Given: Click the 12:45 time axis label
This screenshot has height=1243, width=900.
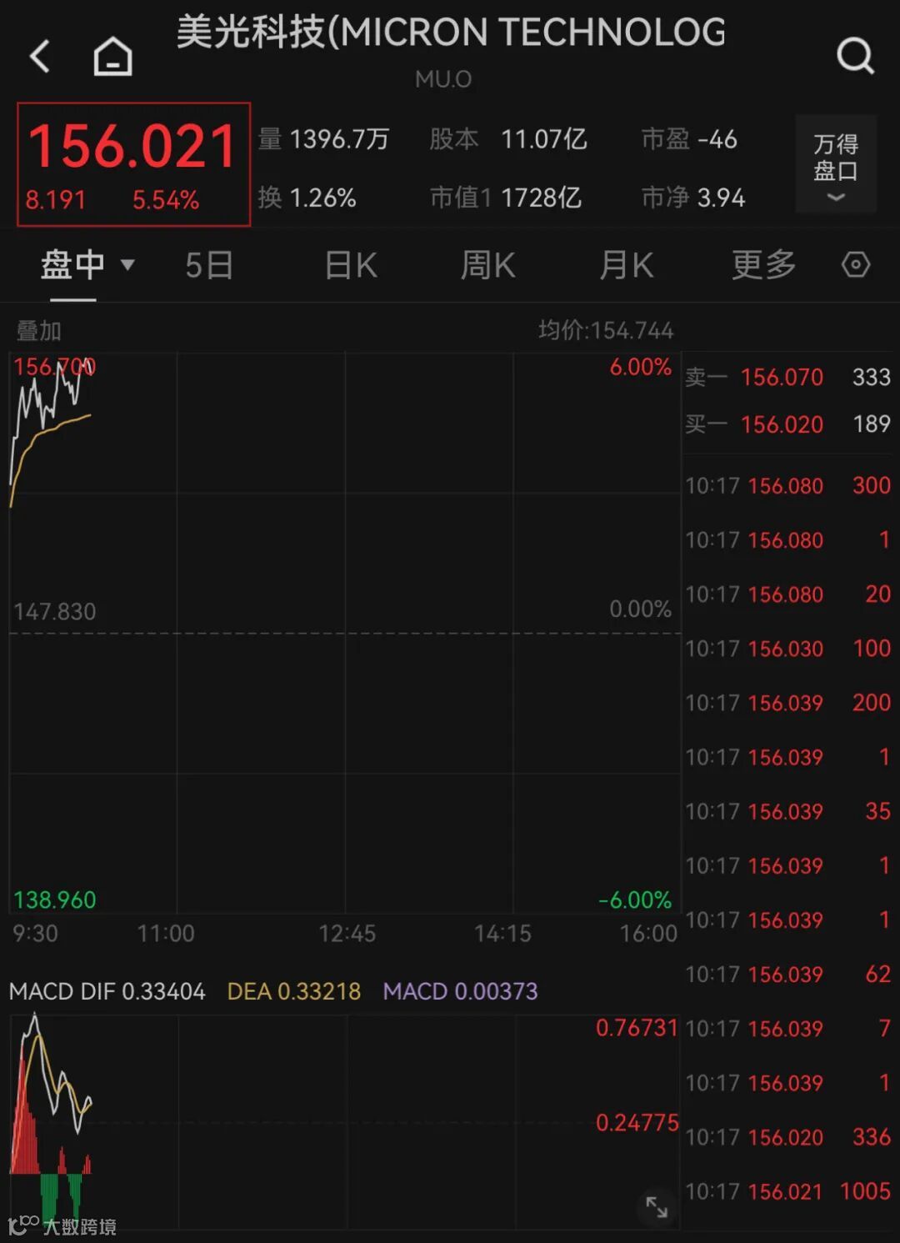Looking at the screenshot, I should [347, 933].
